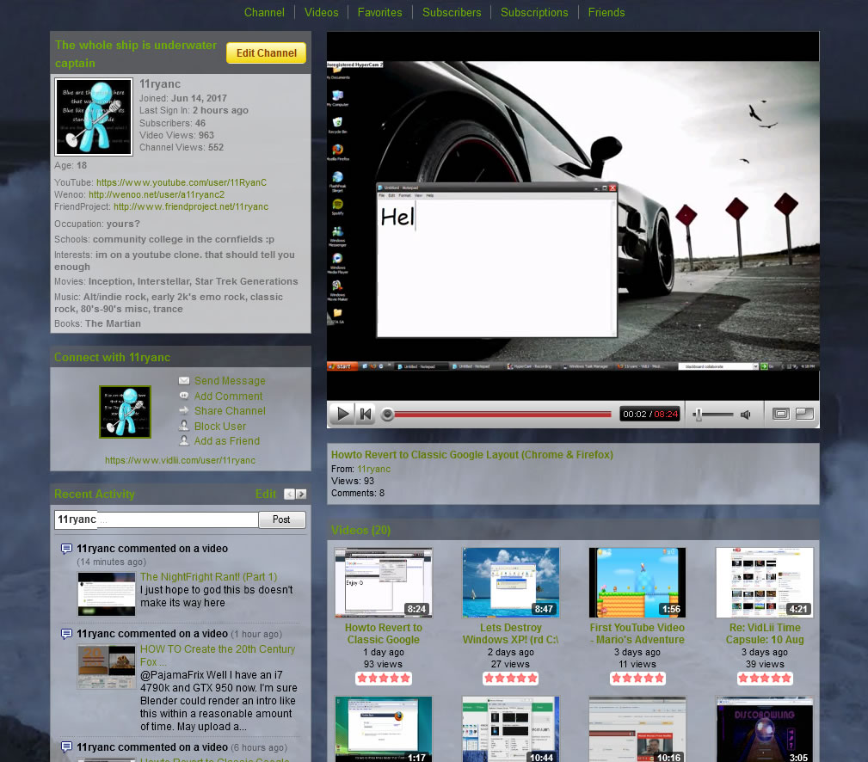Click the Send Message envelope icon
Viewport: 868px width, 762px height.
[x=185, y=381]
